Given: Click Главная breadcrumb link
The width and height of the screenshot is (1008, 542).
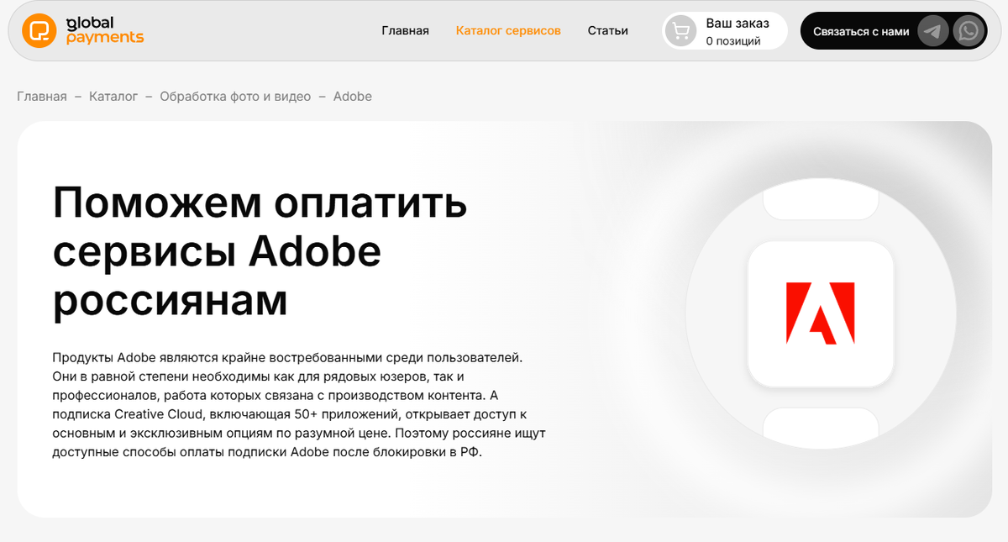Looking at the screenshot, I should [x=42, y=97].
